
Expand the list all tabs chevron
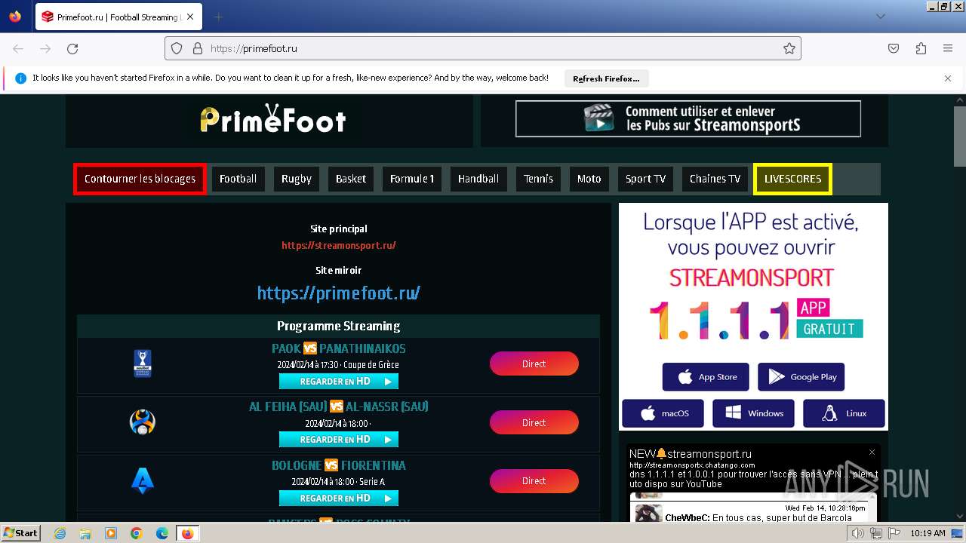pos(880,17)
